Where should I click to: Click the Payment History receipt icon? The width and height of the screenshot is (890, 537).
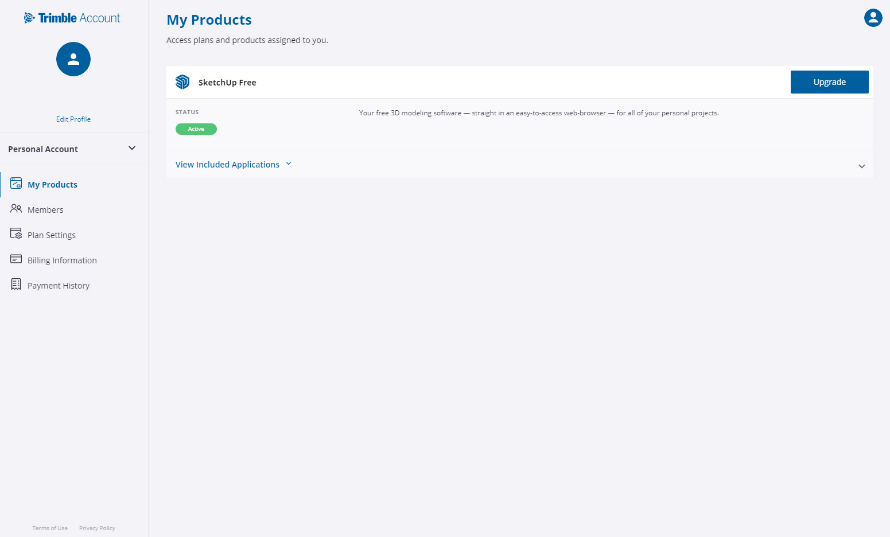(16, 285)
